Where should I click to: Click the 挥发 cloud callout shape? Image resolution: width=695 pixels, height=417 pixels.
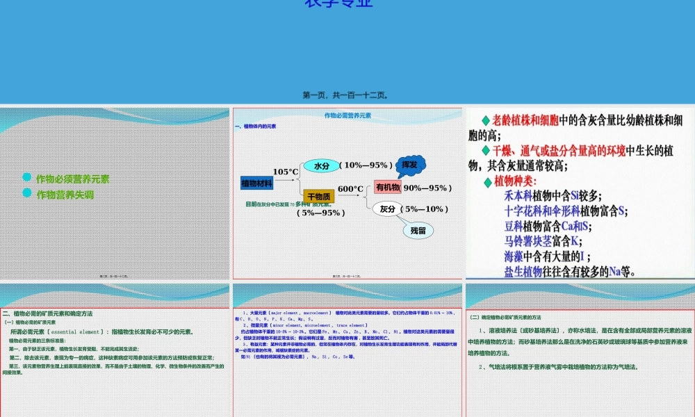411,166
